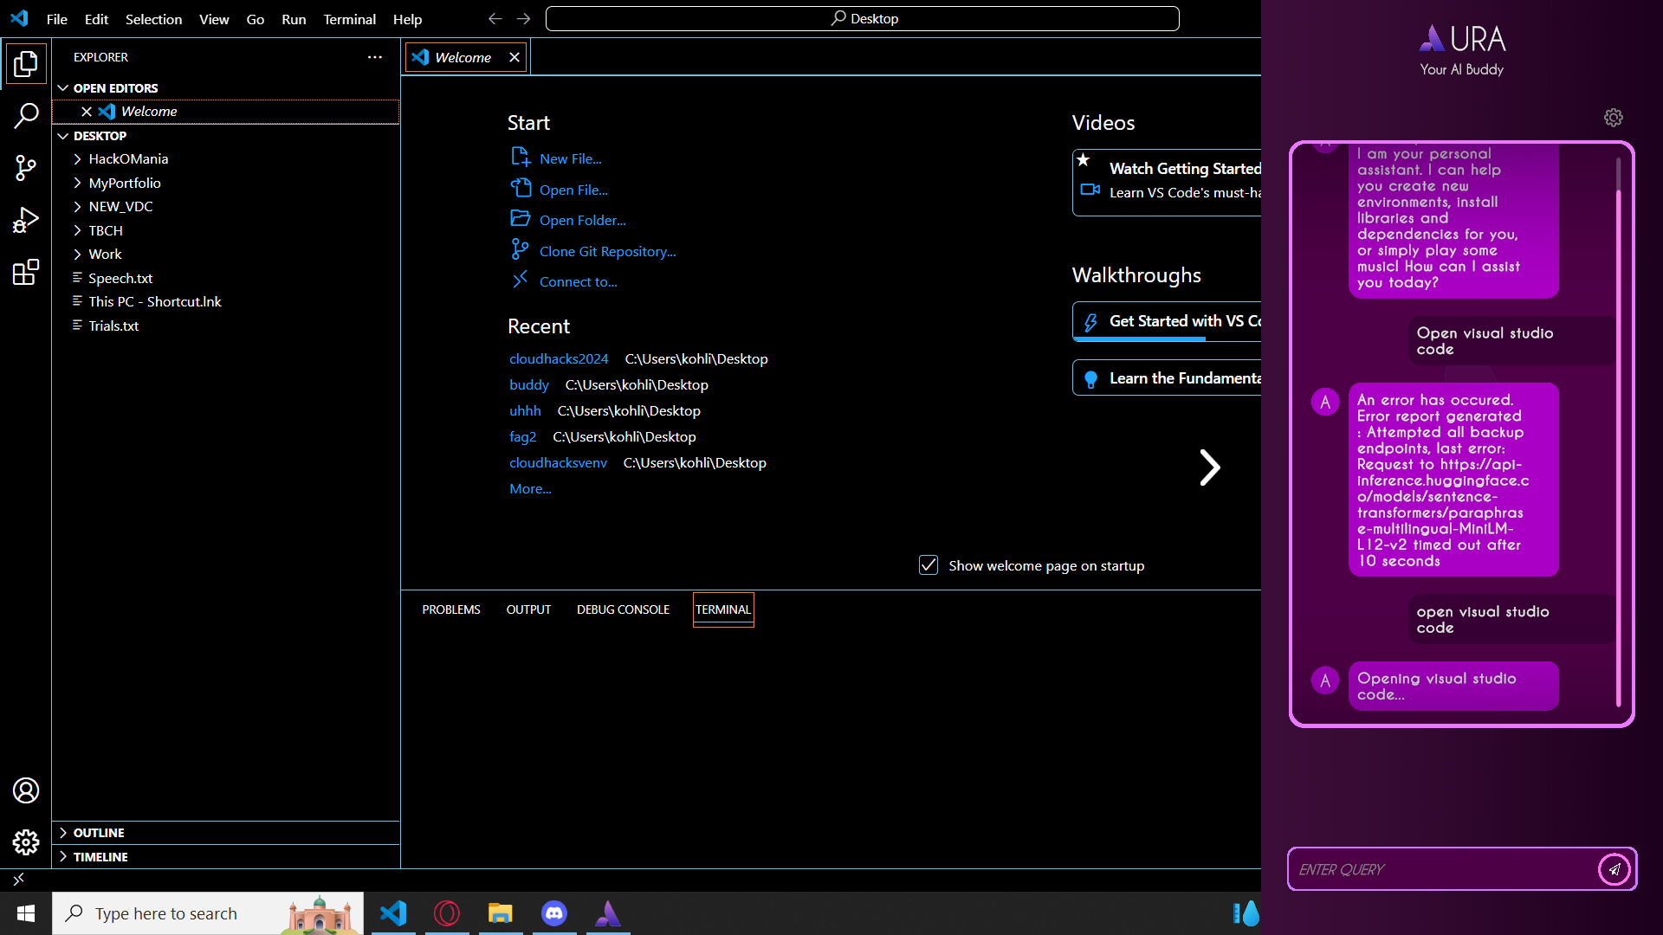
Task: Switch to the DEBUG CONSOLE tab
Action: pos(623,609)
